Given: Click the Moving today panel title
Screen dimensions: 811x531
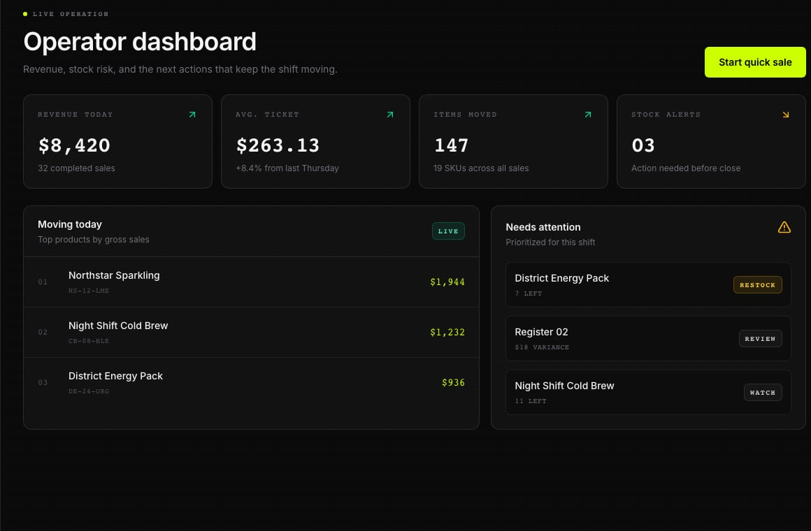Looking at the screenshot, I should 70,224.
